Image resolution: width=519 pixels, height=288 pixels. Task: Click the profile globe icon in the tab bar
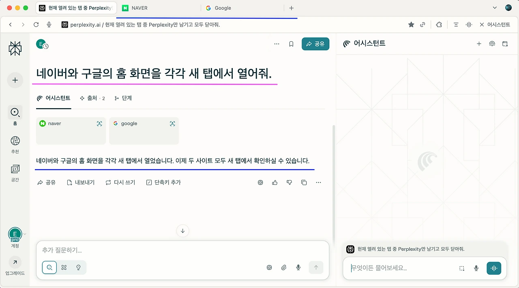508,8
